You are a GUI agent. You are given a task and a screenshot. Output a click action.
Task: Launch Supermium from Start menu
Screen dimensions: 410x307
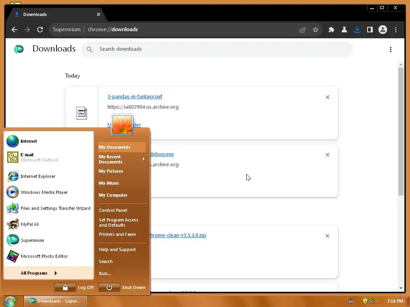click(x=48, y=240)
